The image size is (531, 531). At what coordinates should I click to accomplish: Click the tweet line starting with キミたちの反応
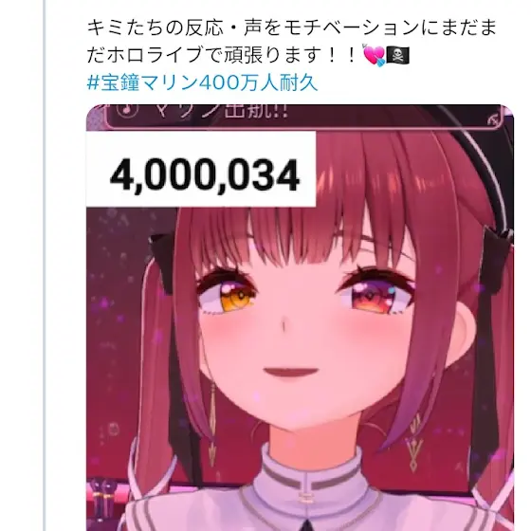point(292,27)
